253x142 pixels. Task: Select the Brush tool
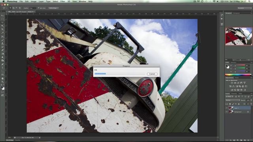coord(2,40)
